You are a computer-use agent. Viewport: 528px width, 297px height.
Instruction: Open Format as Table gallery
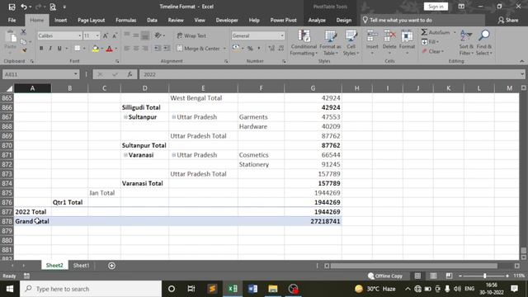coord(330,43)
